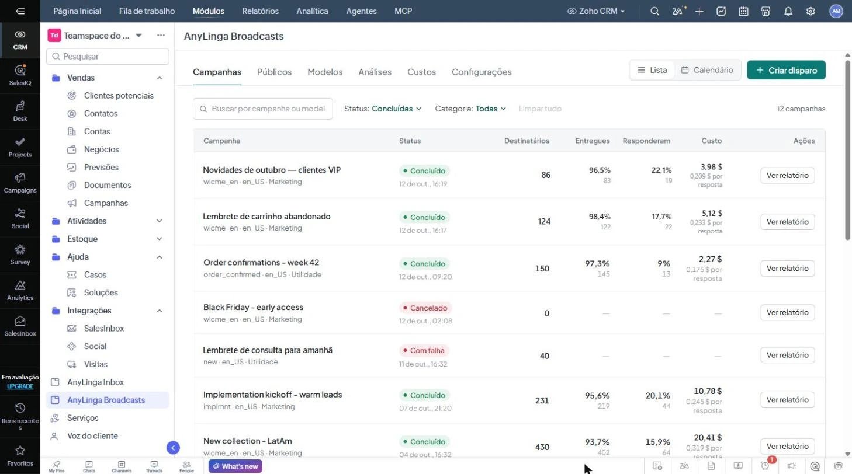
Task: Open the Zoho CRM product switcher dropdown
Action: (596, 11)
